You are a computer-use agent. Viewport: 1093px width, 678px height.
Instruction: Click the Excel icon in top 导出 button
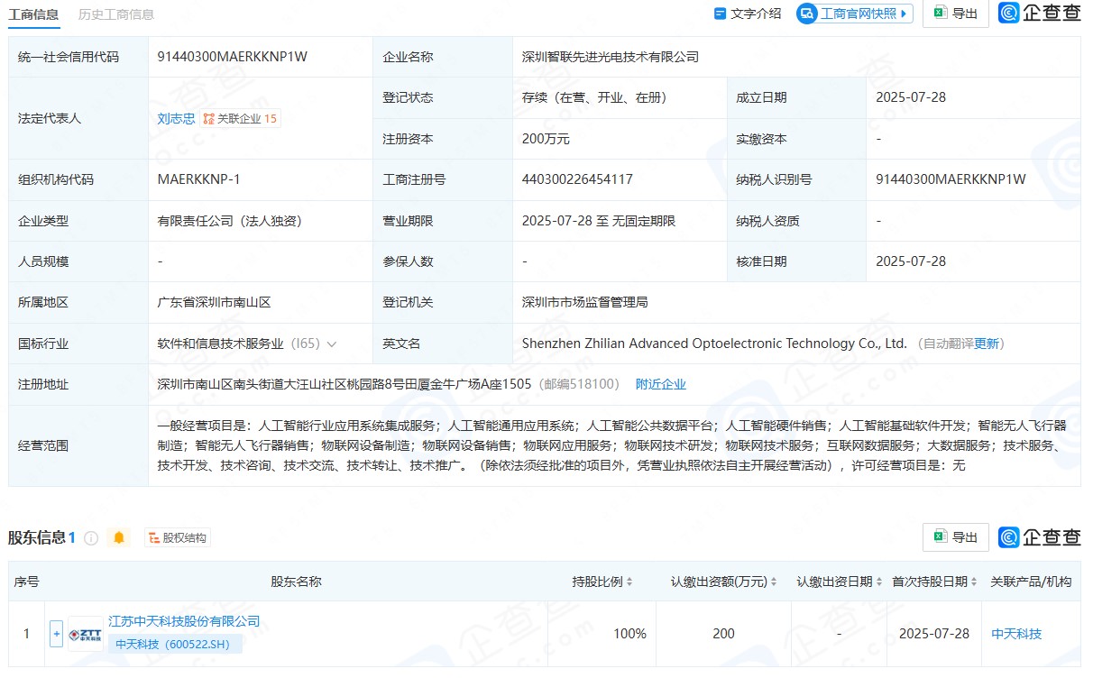pos(941,13)
